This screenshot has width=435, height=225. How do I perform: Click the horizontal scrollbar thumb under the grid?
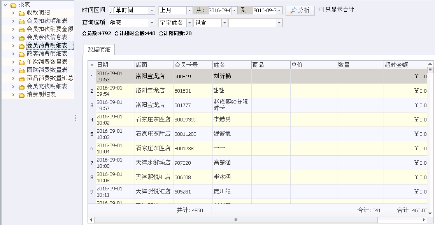236,220
